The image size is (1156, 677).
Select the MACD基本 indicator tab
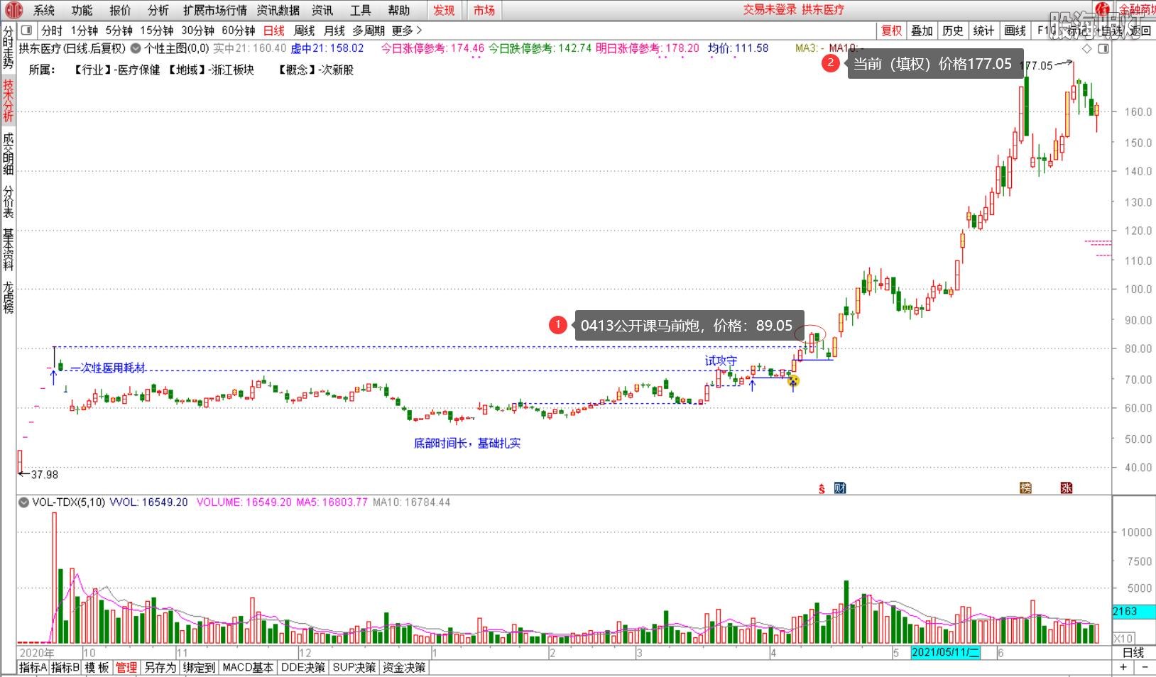point(248,668)
